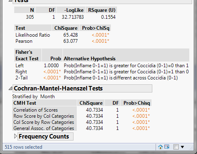Click DF value in General Assoc. row

[117, 128]
